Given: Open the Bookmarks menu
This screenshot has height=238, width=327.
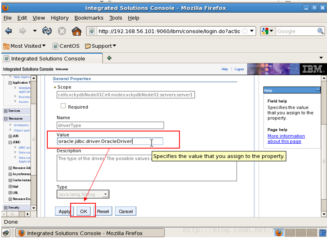Looking at the screenshot, I should pos(89,18).
